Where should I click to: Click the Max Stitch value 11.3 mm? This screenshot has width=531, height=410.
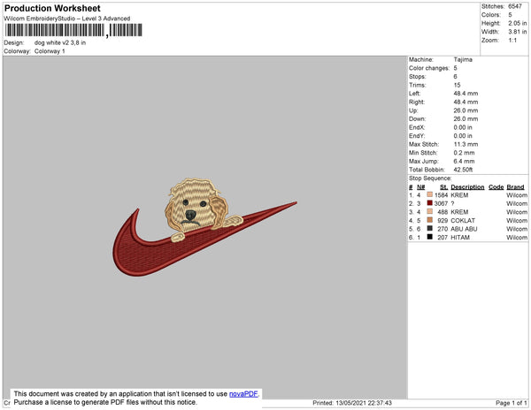tap(466, 144)
